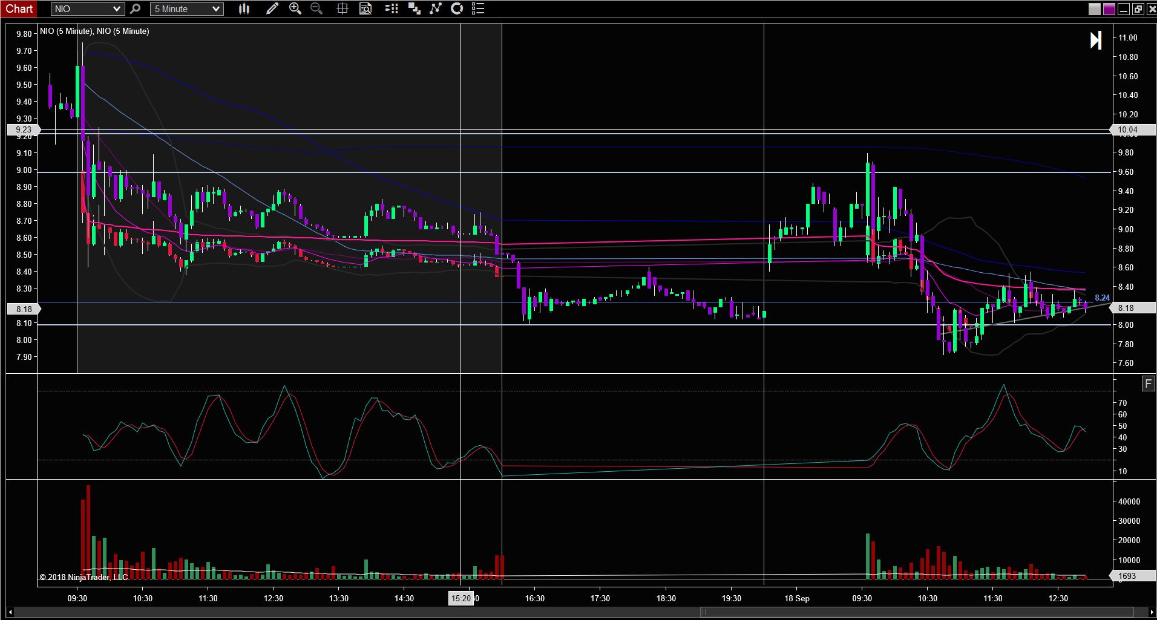Click the 8.24 blue price label
This screenshot has width=1157, height=620.
pos(1102,298)
